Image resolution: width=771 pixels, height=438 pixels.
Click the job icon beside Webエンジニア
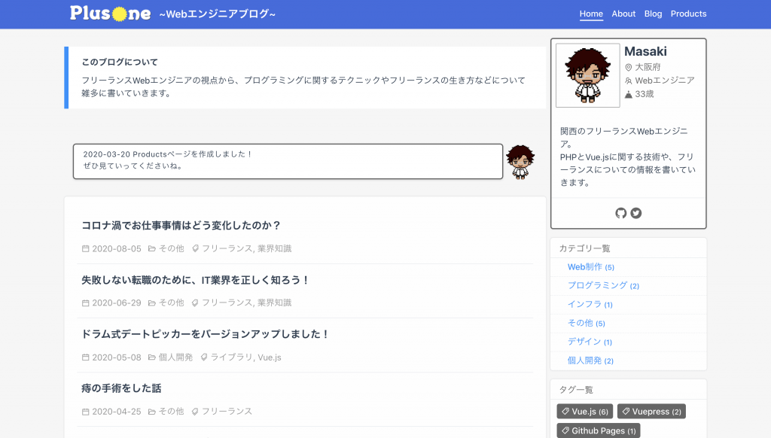[x=629, y=81]
